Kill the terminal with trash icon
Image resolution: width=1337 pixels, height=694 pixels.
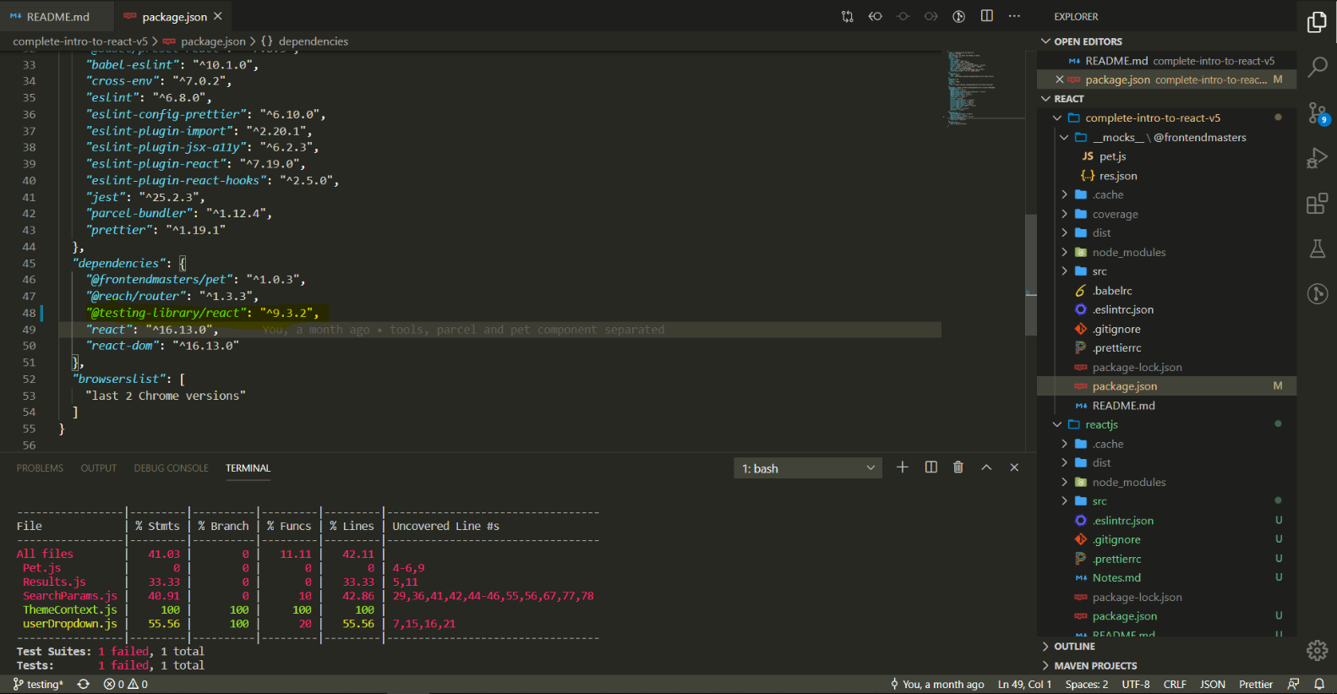click(958, 467)
